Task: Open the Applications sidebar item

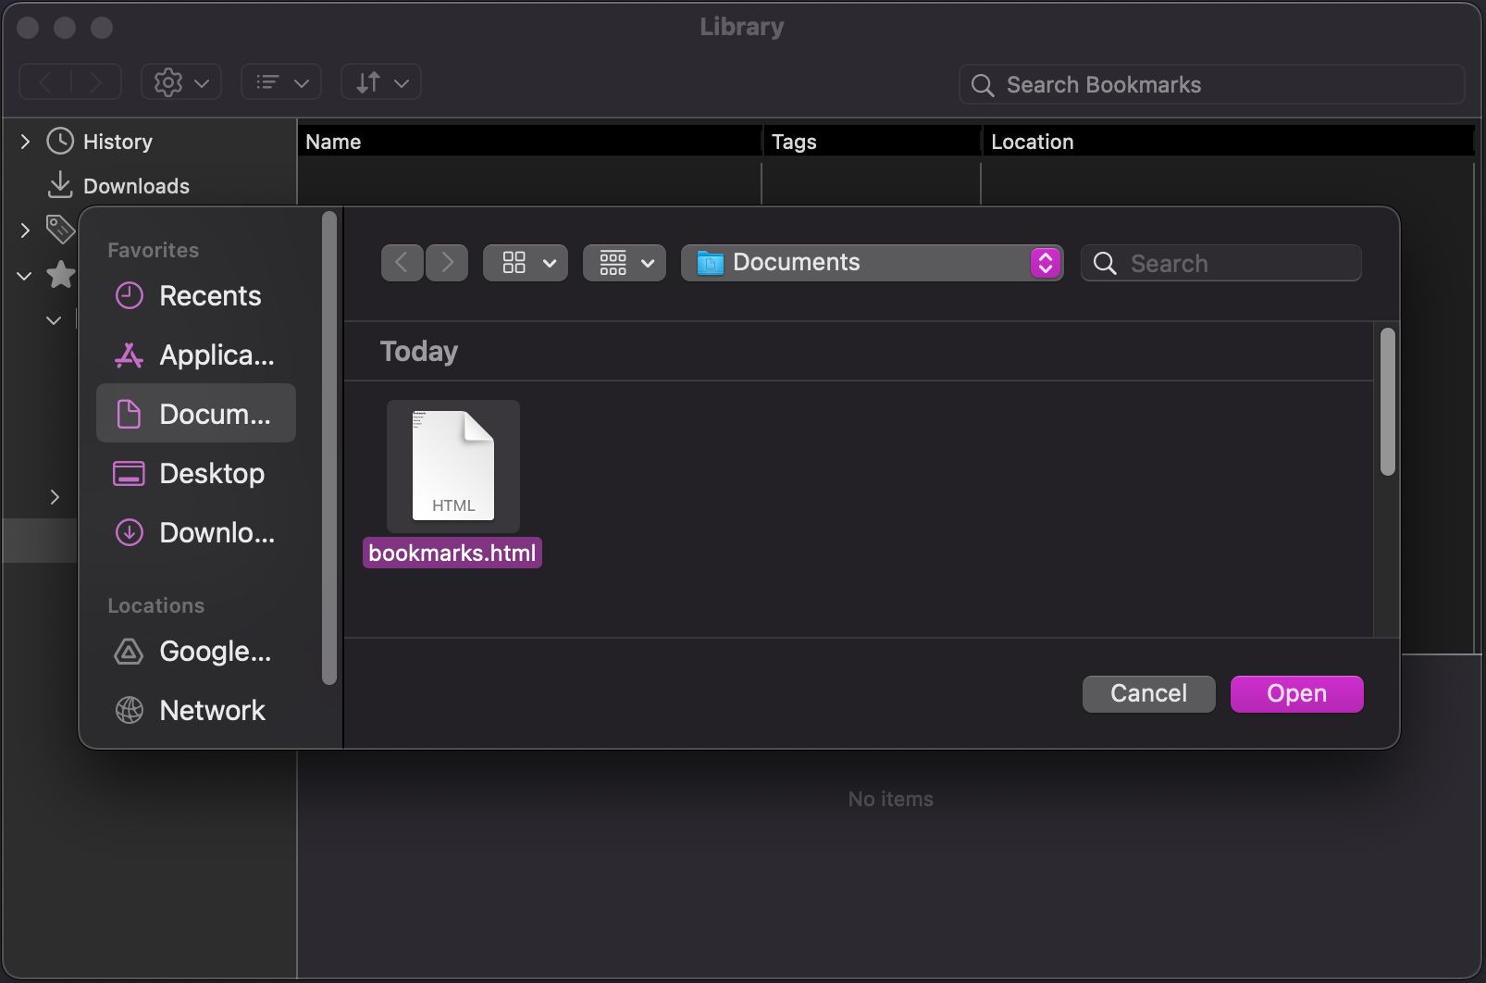Action: 216,355
